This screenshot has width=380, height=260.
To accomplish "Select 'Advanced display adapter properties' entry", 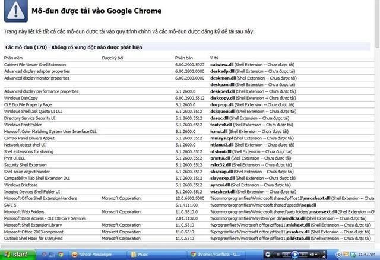I will click(37, 71).
